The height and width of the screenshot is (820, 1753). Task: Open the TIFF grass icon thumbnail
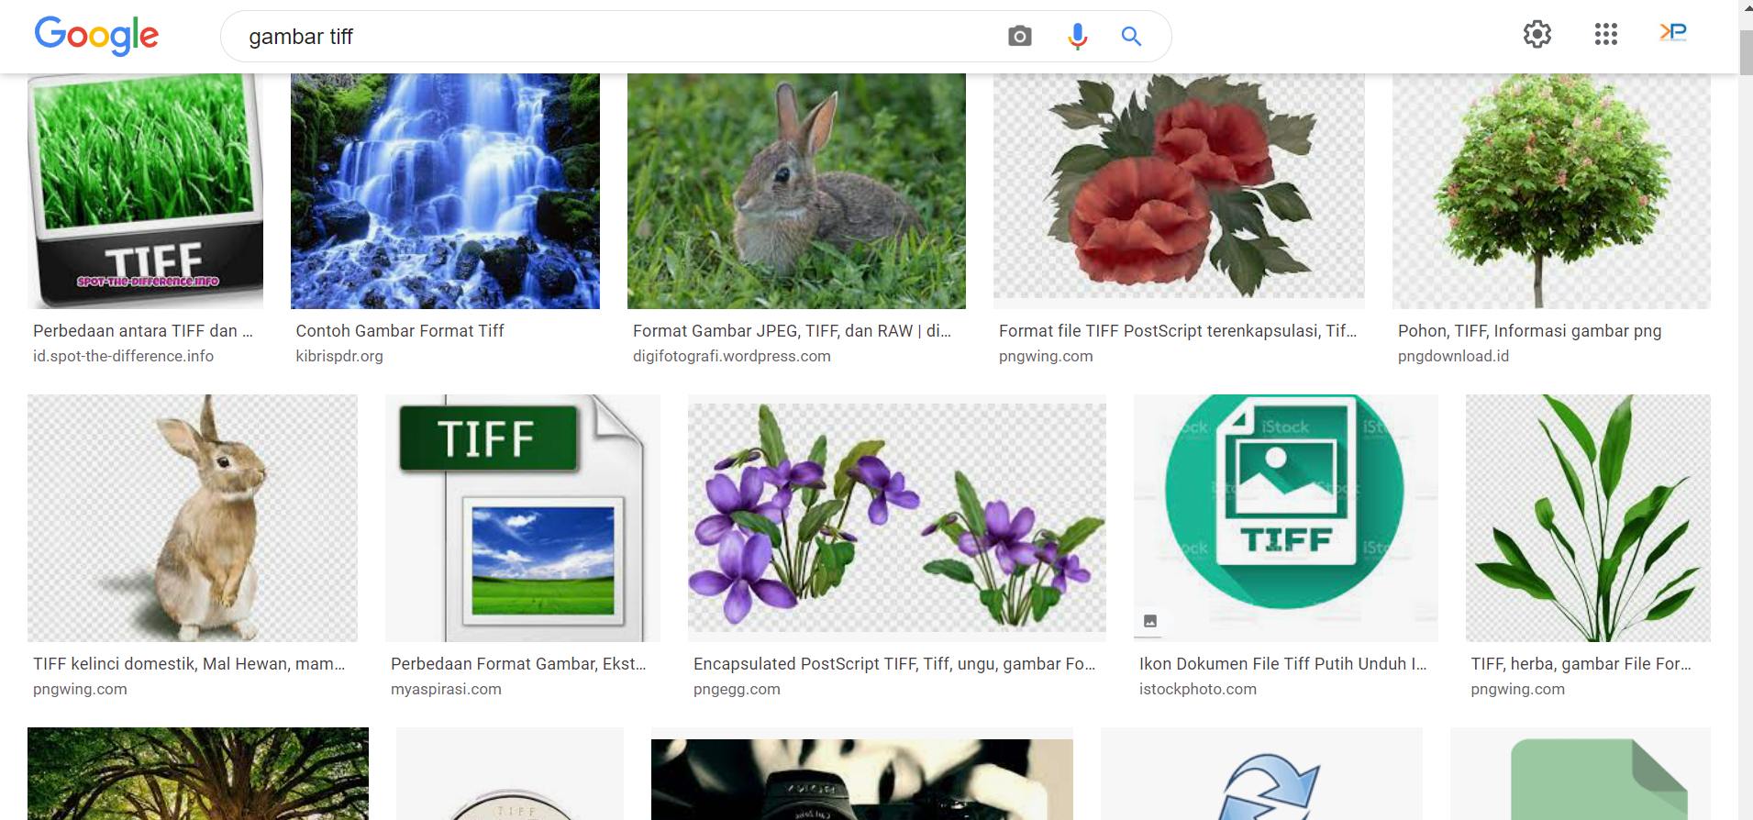(145, 191)
